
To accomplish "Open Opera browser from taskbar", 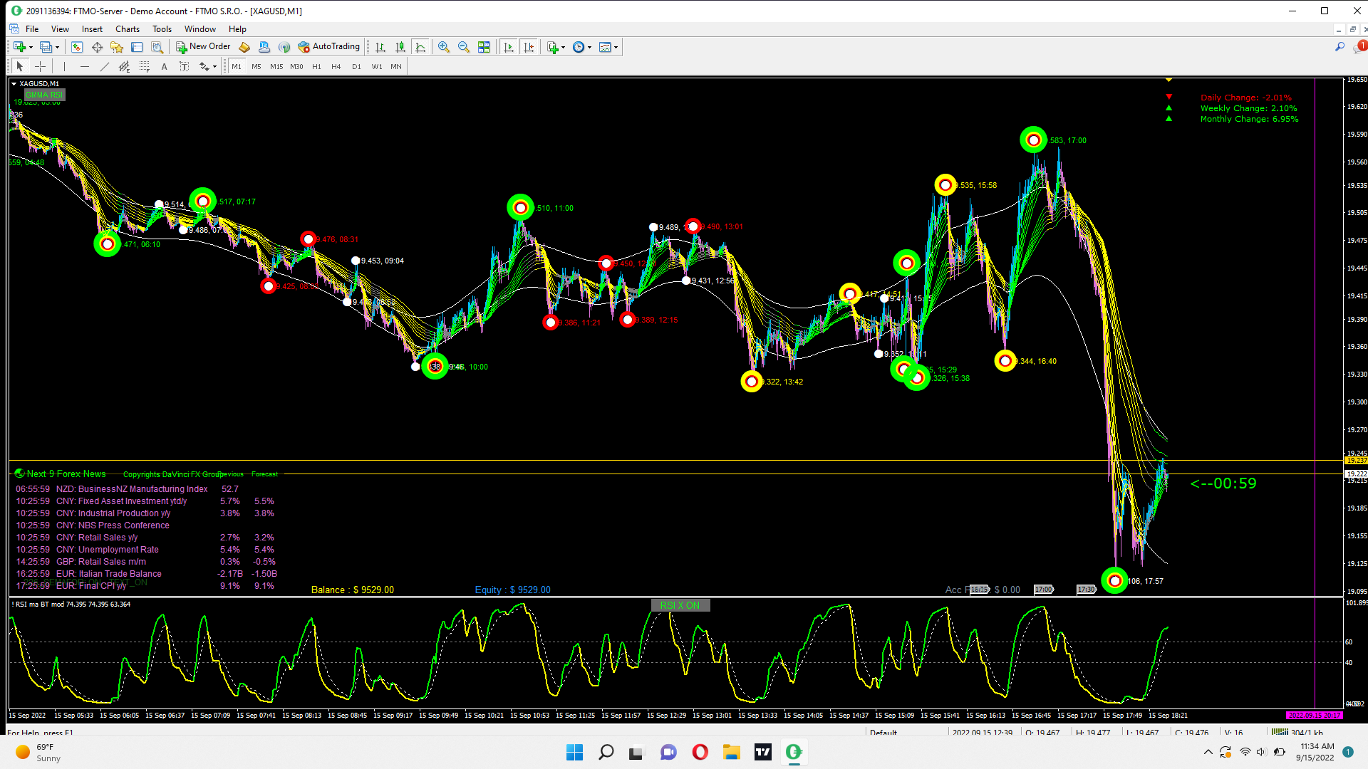I will click(700, 752).
